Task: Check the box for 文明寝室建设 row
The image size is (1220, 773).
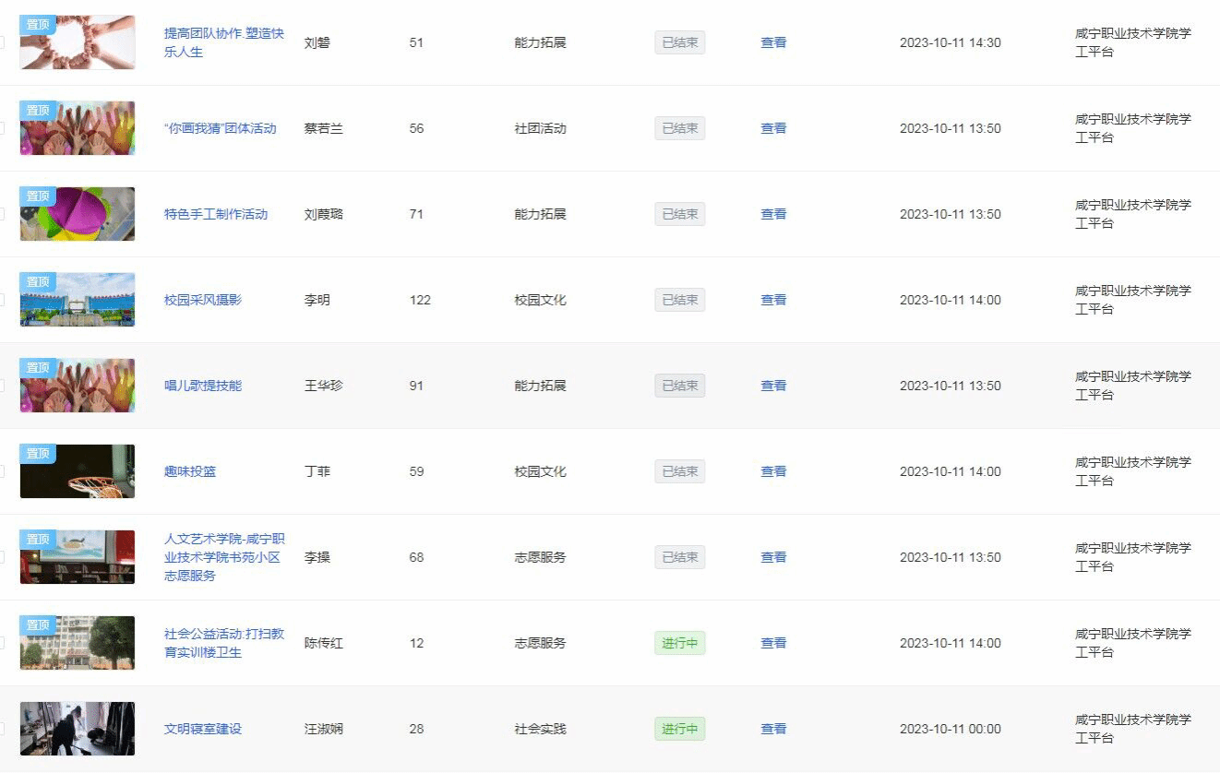Action: point(1,729)
